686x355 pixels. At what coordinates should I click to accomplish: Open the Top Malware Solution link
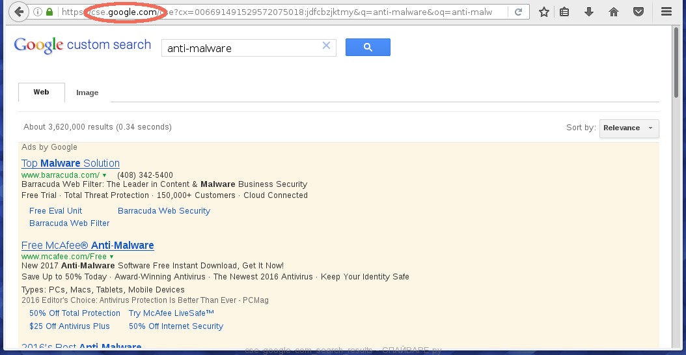click(x=70, y=163)
